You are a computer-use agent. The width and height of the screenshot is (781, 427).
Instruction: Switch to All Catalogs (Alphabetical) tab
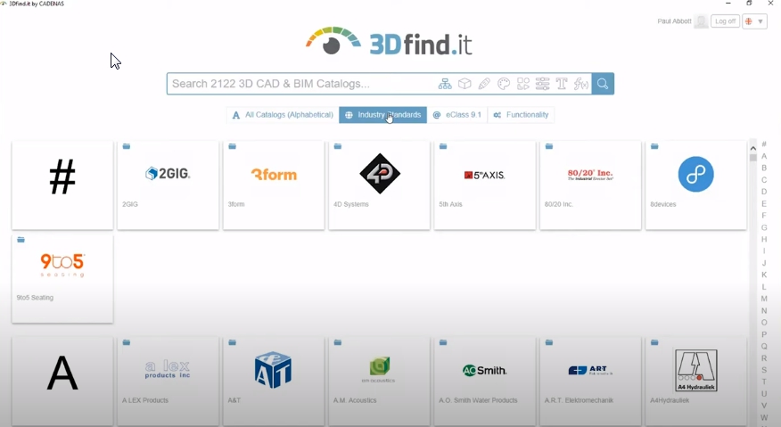click(283, 115)
